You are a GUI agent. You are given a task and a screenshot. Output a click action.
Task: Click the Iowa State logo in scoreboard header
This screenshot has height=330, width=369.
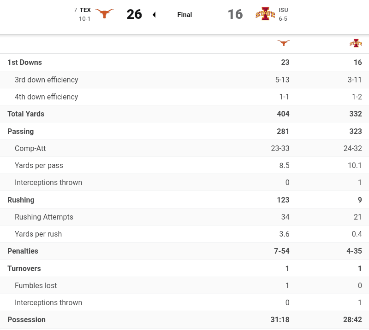265,14
